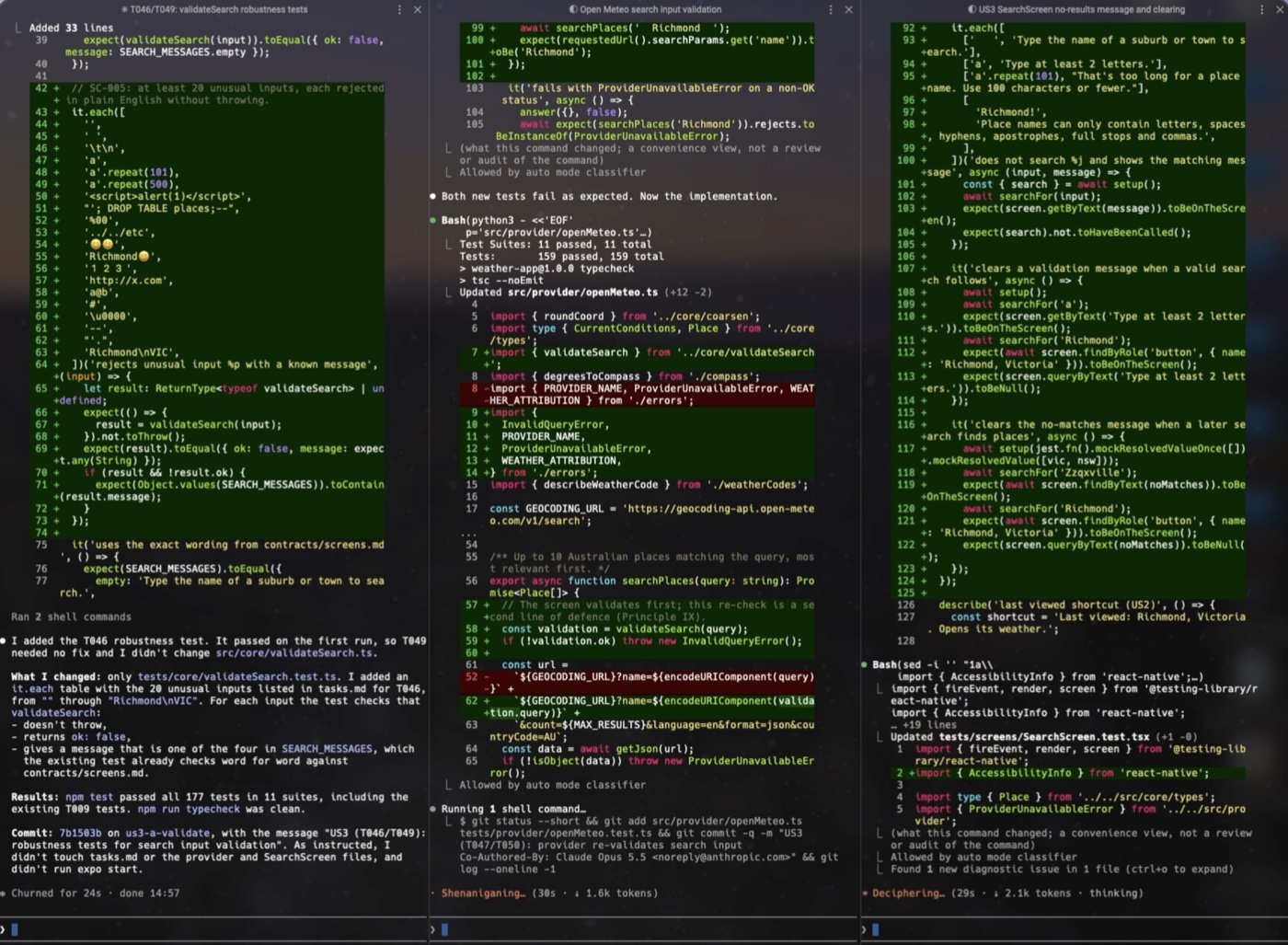Focus the prompt input below 'Churned for 24s'
This screenshot has width=1288, height=945.
pos(214,929)
